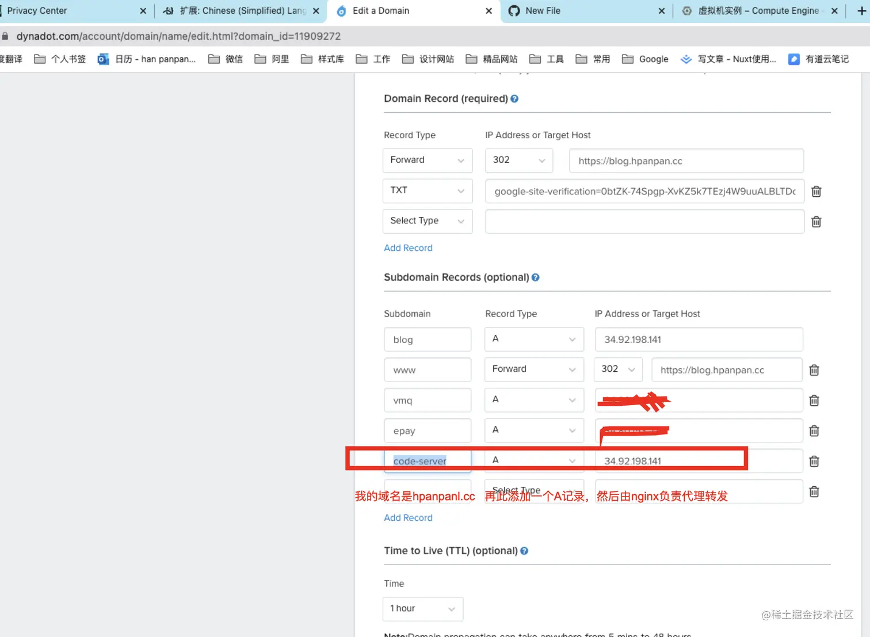Open the 精品网站 bookmark folder

pyautogui.click(x=492, y=59)
